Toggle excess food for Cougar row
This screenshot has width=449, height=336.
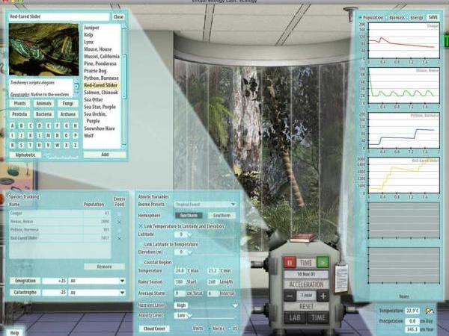(119, 214)
